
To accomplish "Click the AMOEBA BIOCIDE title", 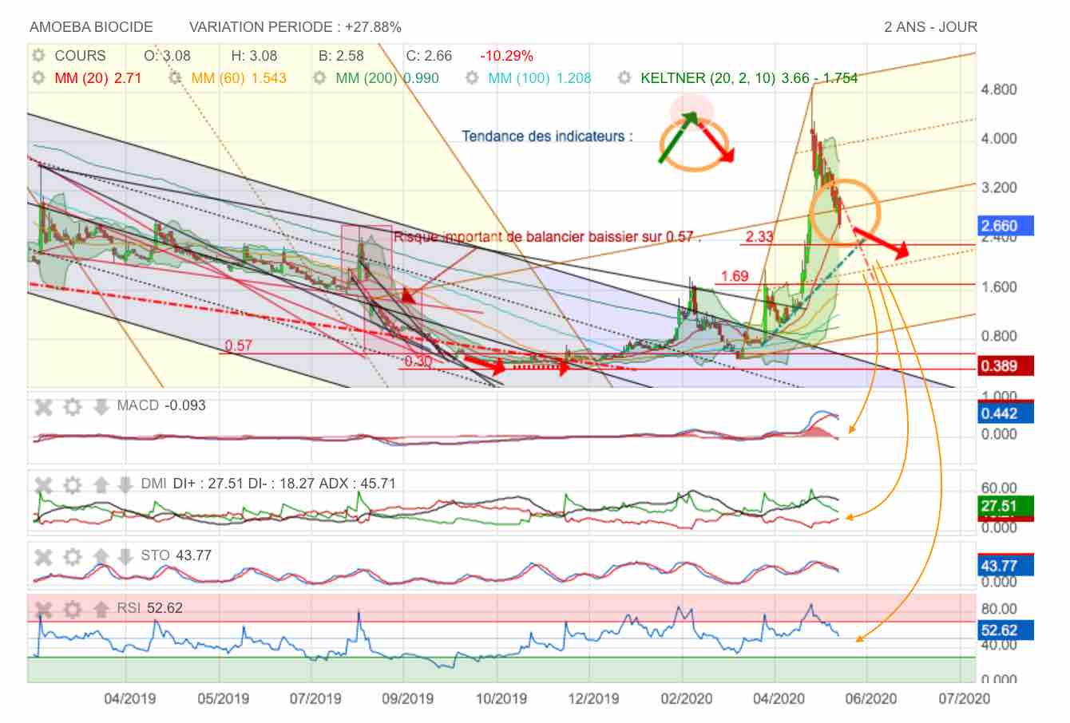I will [91, 27].
